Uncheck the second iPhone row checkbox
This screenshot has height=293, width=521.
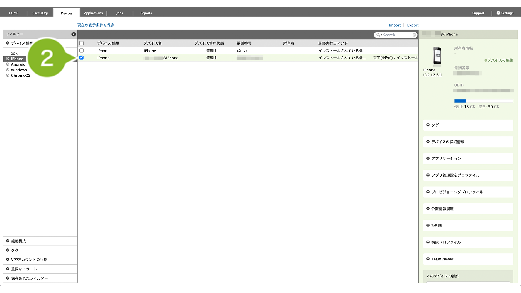point(81,58)
